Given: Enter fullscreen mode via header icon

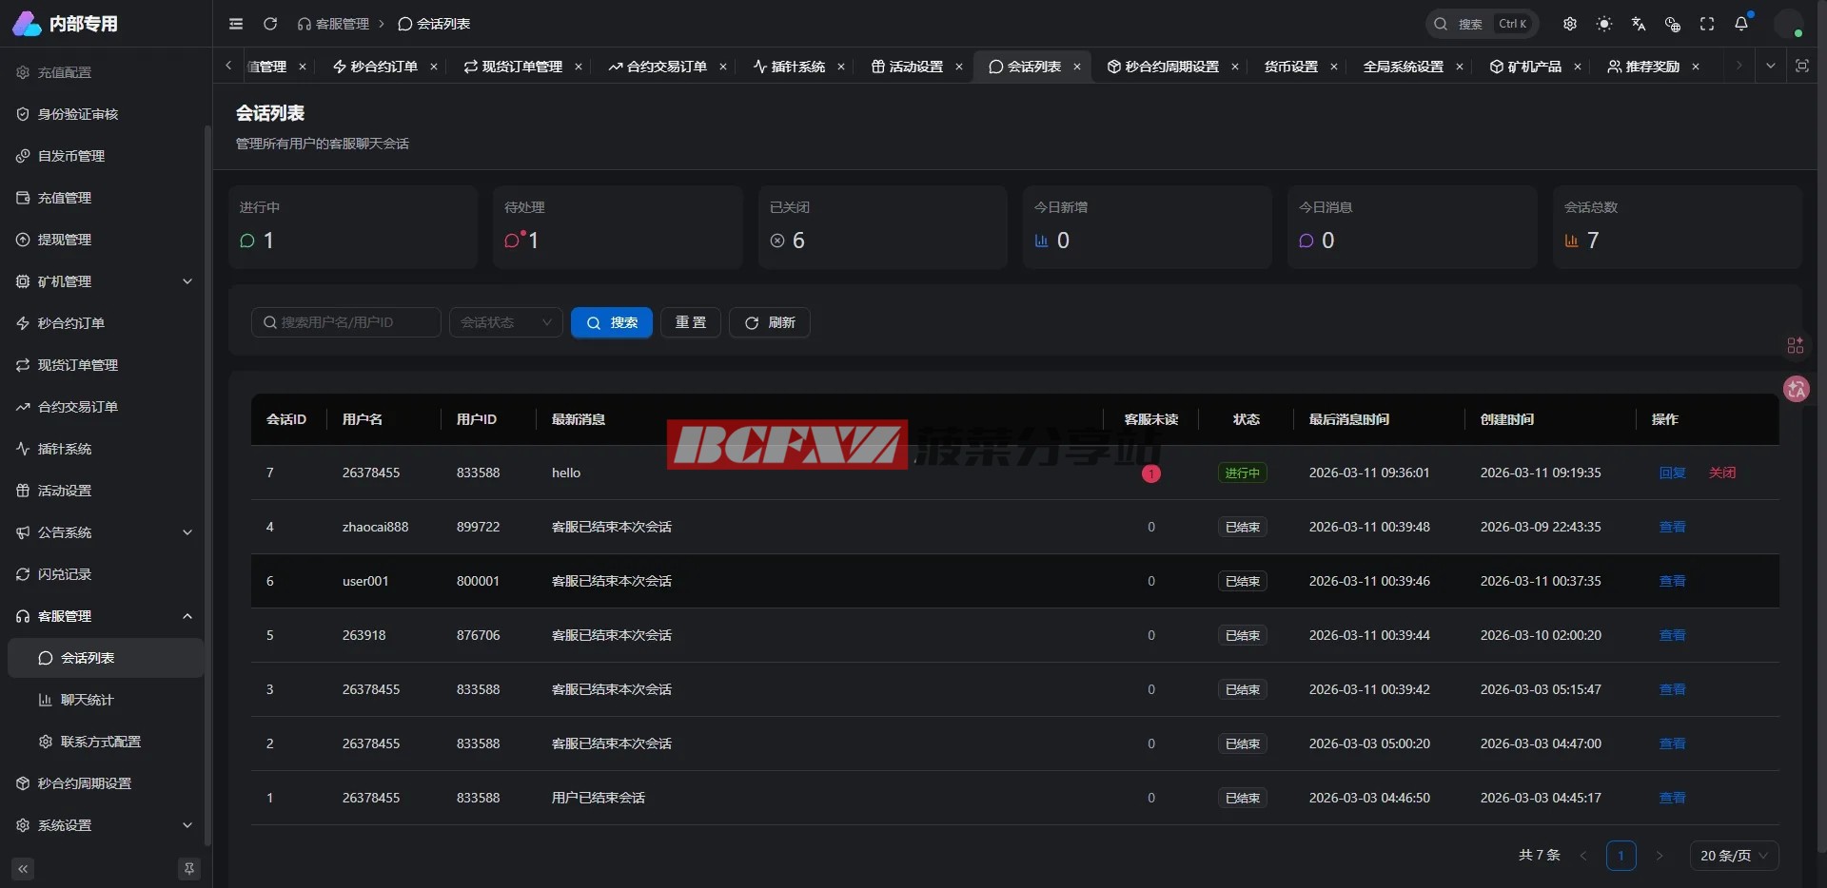Looking at the screenshot, I should tap(1707, 24).
